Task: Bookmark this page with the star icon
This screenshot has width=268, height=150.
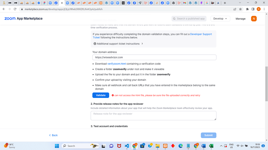Action: click(240, 9)
